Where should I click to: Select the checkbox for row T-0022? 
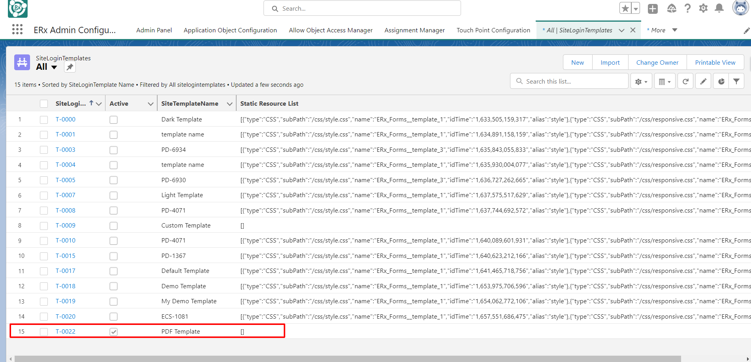[44, 332]
